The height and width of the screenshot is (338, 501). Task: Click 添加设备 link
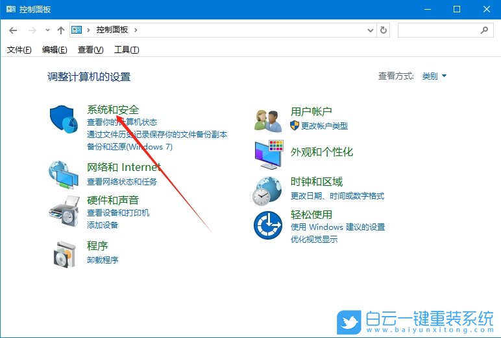click(x=103, y=225)
